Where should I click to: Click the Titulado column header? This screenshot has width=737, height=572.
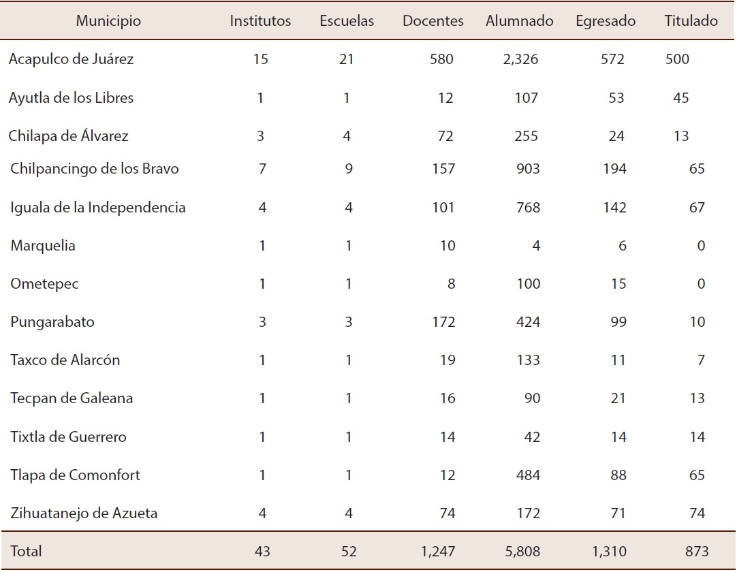[x=690, y=21]
